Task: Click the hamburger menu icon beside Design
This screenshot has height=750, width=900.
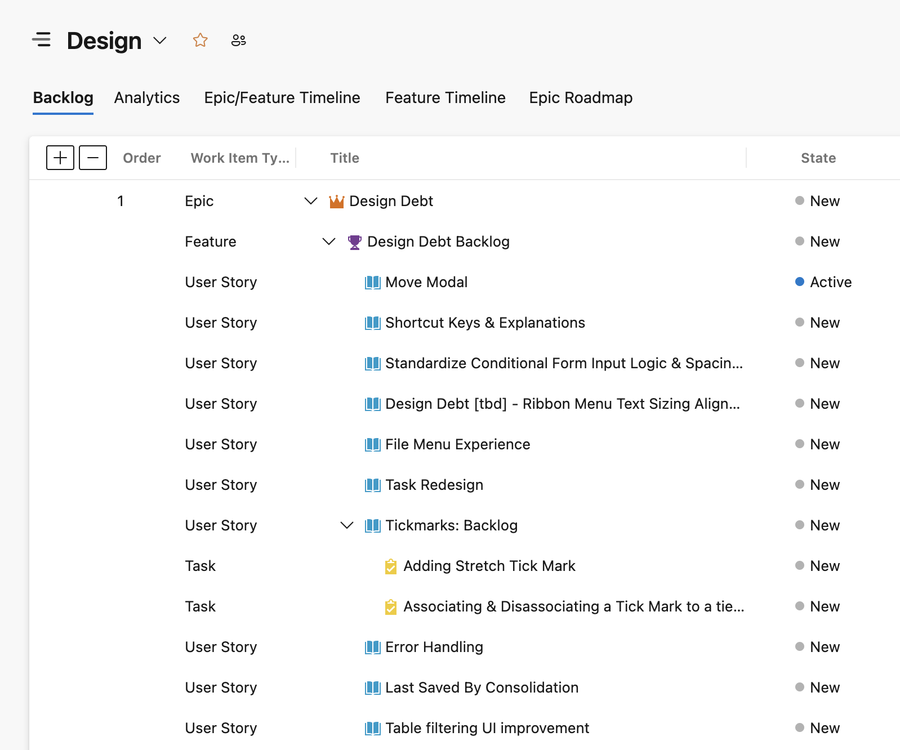Action: (42, 40)
